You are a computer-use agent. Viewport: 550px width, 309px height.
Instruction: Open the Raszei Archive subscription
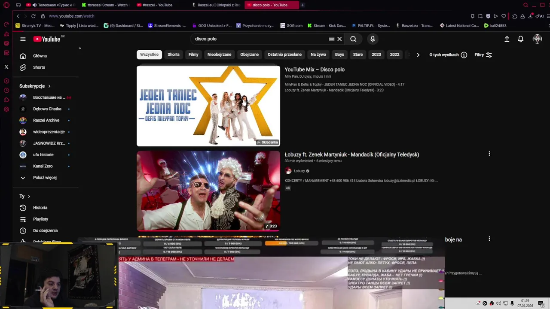46,121
